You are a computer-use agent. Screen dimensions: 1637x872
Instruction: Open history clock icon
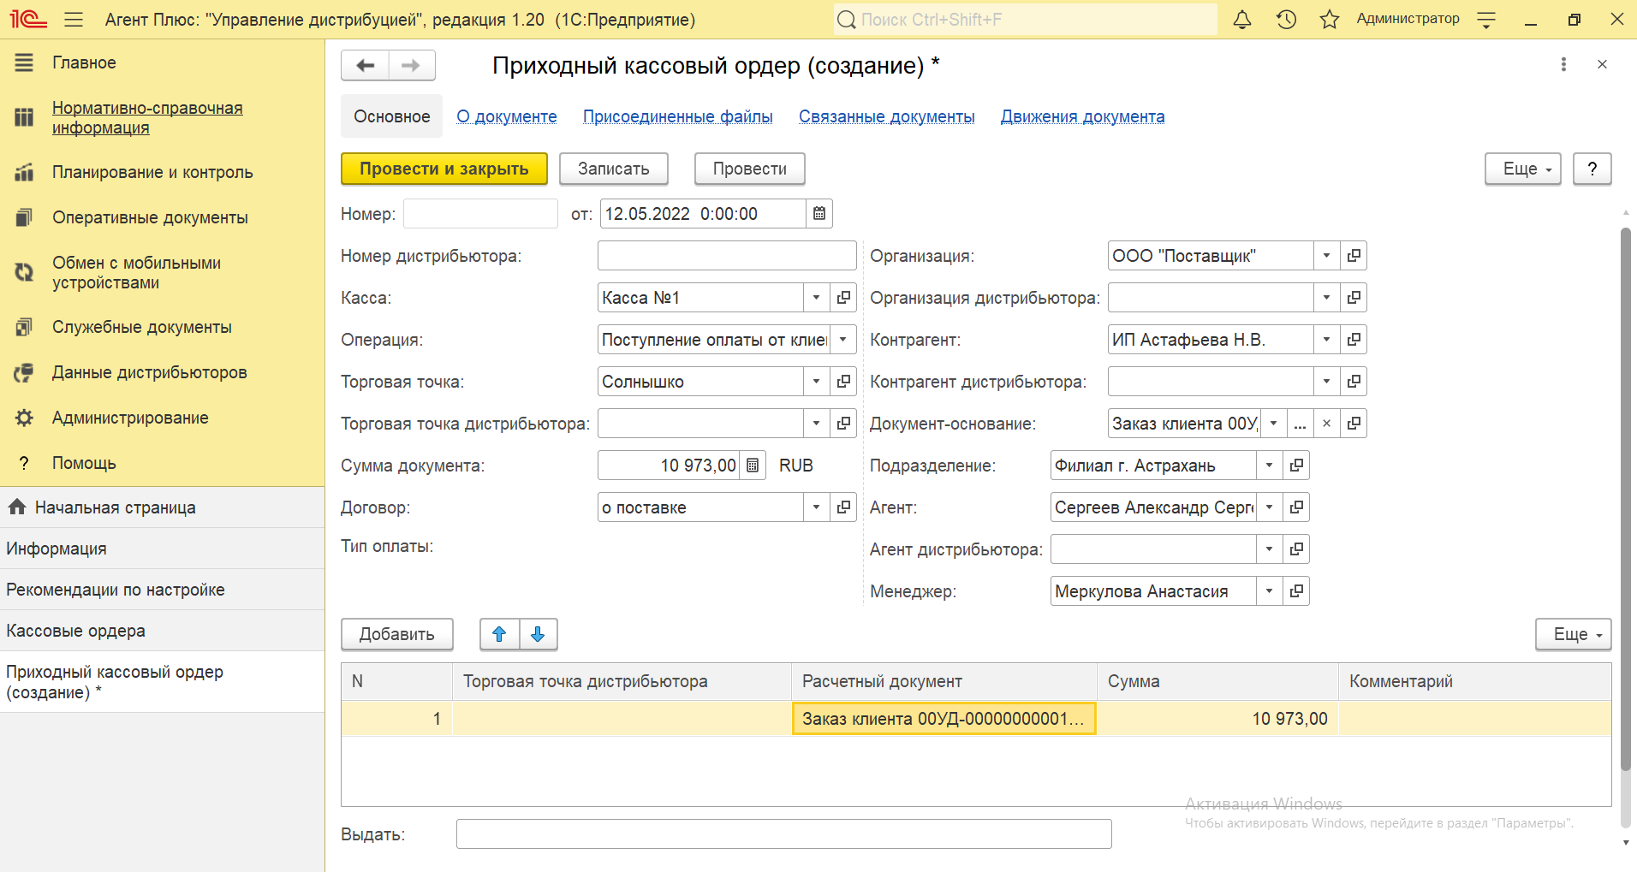pos(1286,20)
